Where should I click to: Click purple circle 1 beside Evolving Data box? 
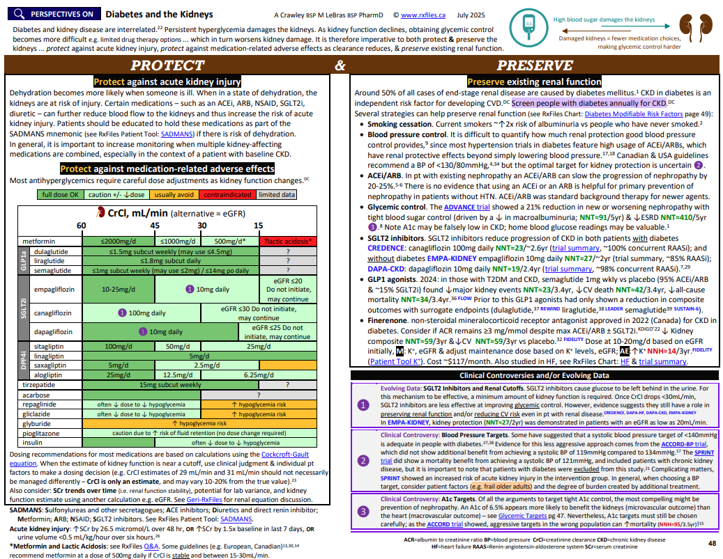(363, 404)
